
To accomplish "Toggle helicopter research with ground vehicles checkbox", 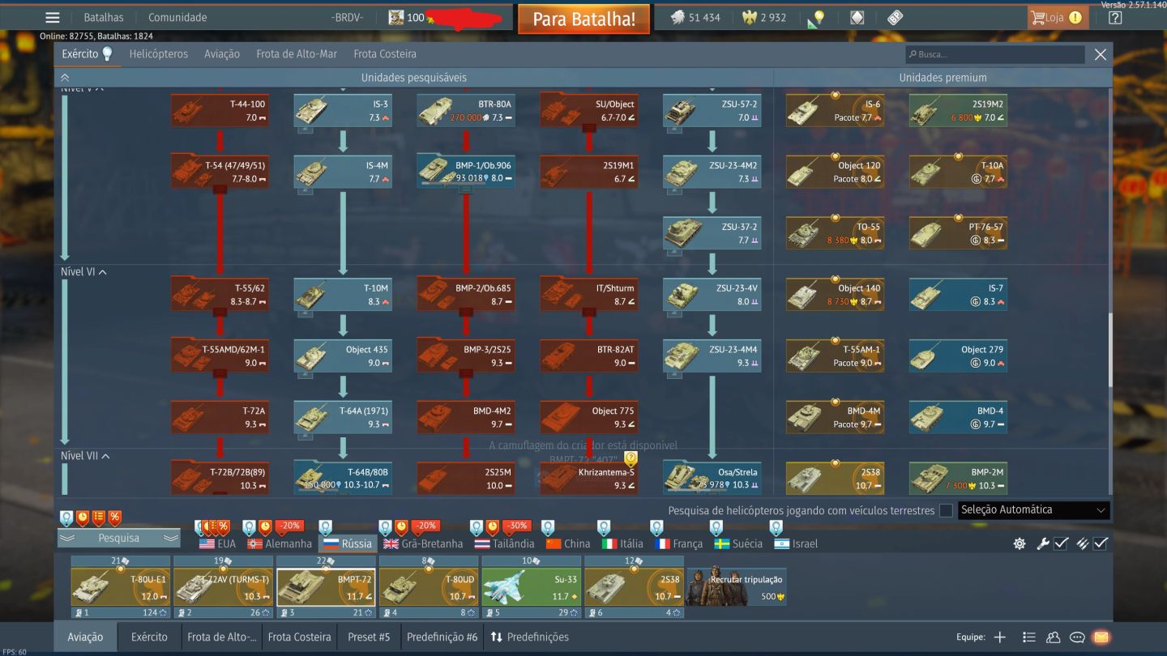I will [x=946, y=510].
